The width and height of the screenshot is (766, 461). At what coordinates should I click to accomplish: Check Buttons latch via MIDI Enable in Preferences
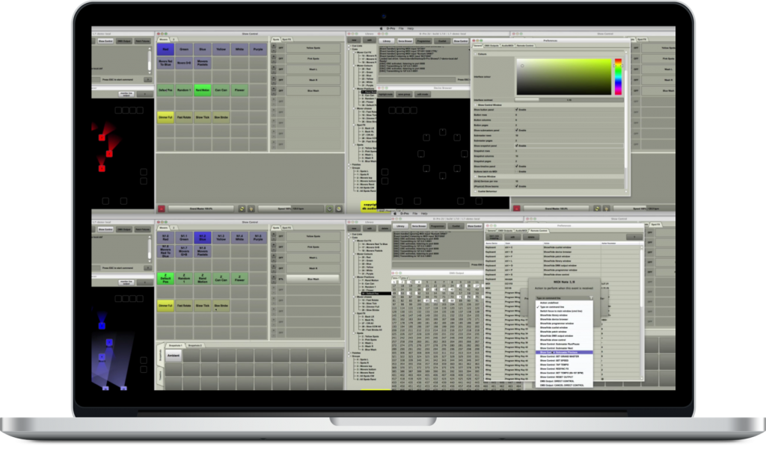click(517, 172)
